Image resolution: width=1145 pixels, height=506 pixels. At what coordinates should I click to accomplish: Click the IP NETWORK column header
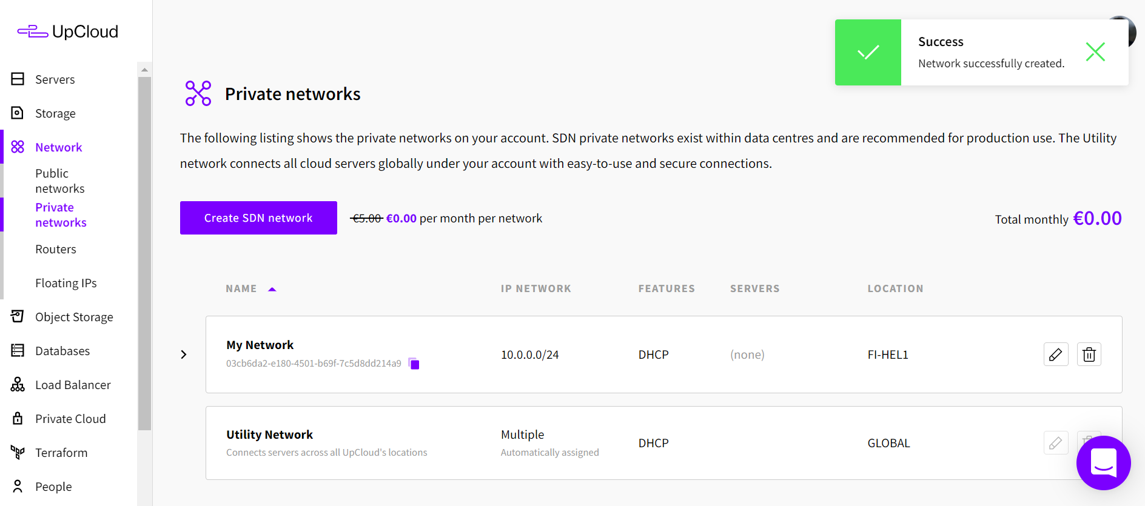coord(536,288)
